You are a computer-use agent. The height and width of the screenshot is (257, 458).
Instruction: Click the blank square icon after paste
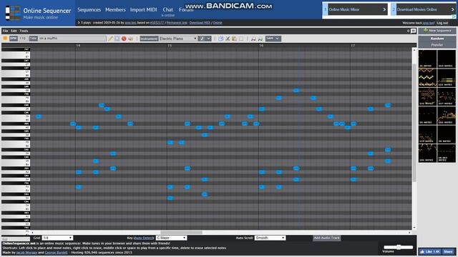click(x=241, y=39)
